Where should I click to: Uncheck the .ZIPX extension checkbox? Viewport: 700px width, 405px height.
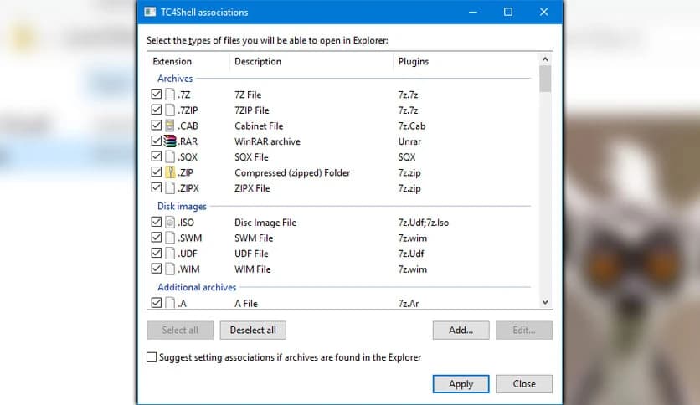point(157,188)
